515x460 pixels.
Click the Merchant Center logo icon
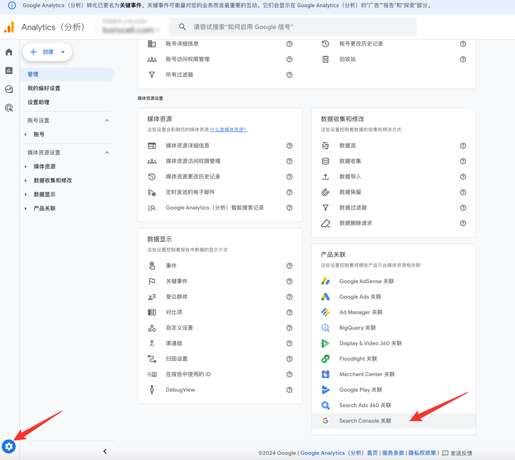click(x=325, y=374)
